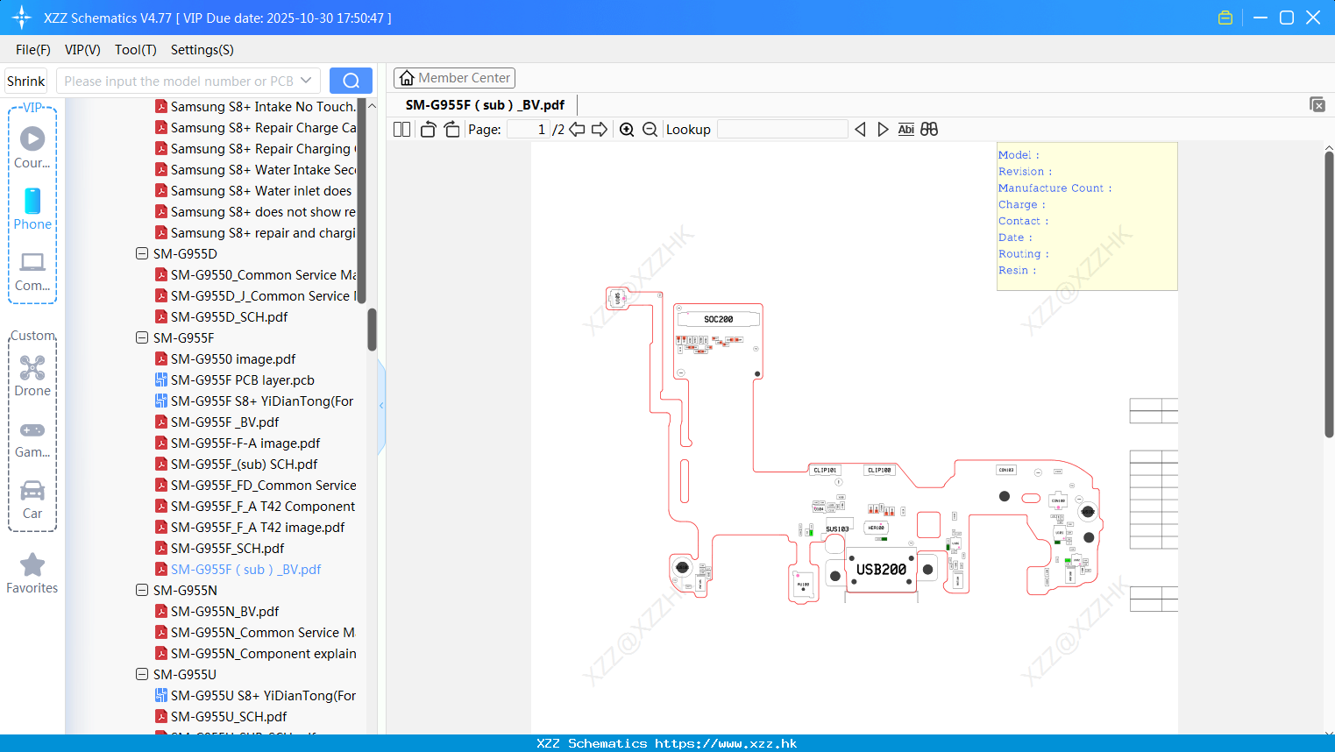
Task: Open Favorites star icon
Action: tap(32, 573)
